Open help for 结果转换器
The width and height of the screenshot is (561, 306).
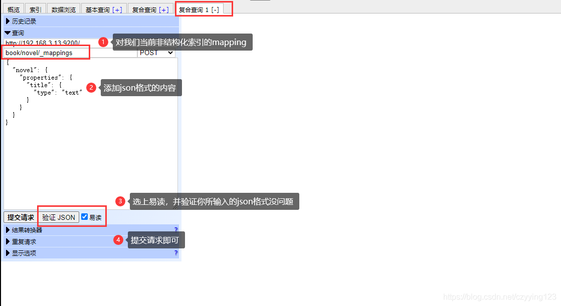175,229
